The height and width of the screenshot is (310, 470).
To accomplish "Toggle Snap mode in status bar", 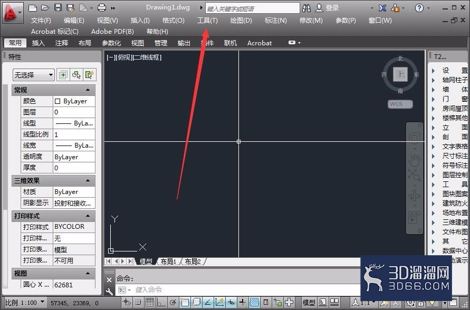I will (138, 303).
